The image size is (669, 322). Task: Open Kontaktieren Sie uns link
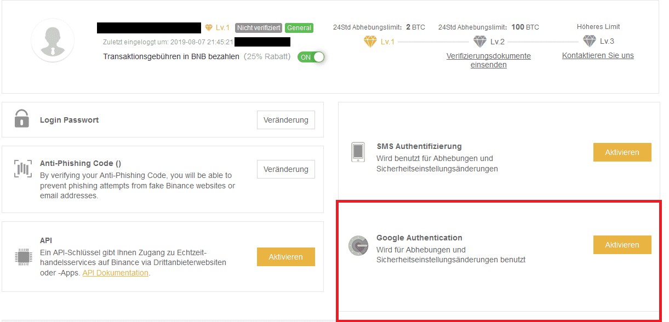click(x=598, y=55)
